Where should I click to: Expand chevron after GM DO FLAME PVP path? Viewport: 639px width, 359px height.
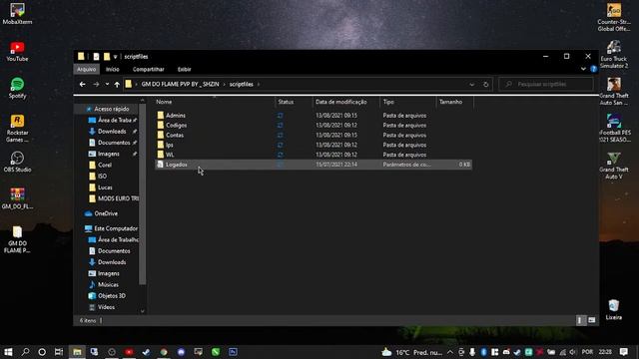[224, 84]
